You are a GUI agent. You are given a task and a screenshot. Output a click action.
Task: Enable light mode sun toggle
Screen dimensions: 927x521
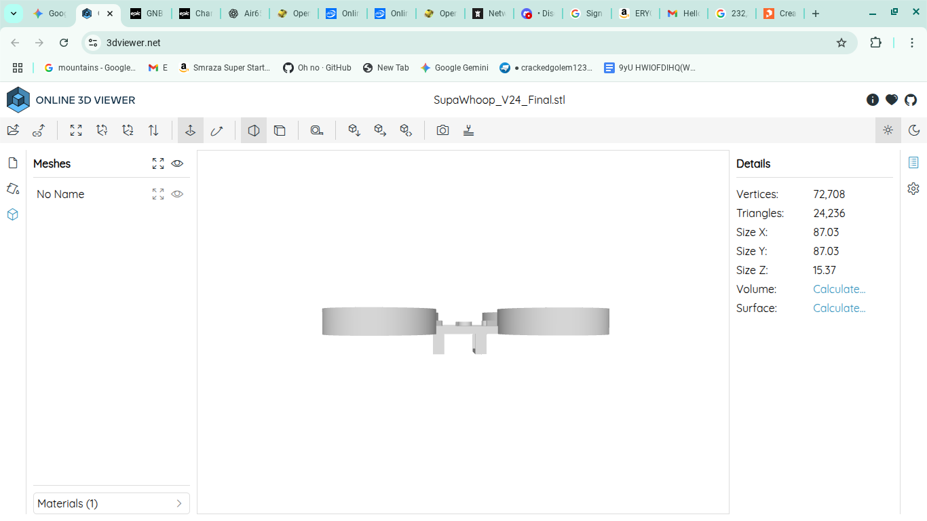pos(888,130)
